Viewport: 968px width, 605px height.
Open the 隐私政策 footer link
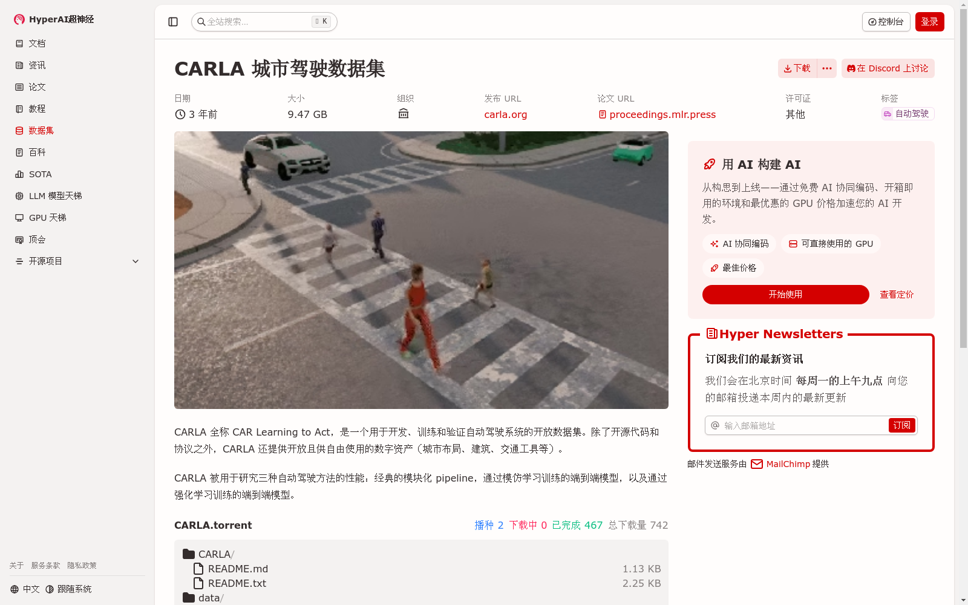click(x=82, y=566)
